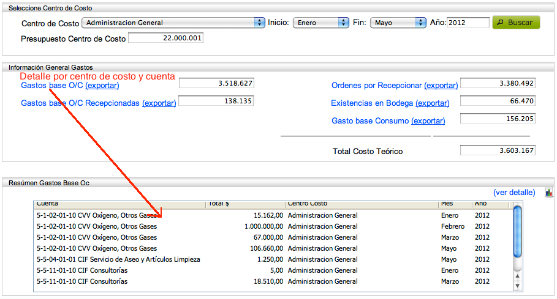Image resolution: width=557 pixels, height=299 pixels.
Task: Sort by the Mes column header
Action: pos(455,204)
